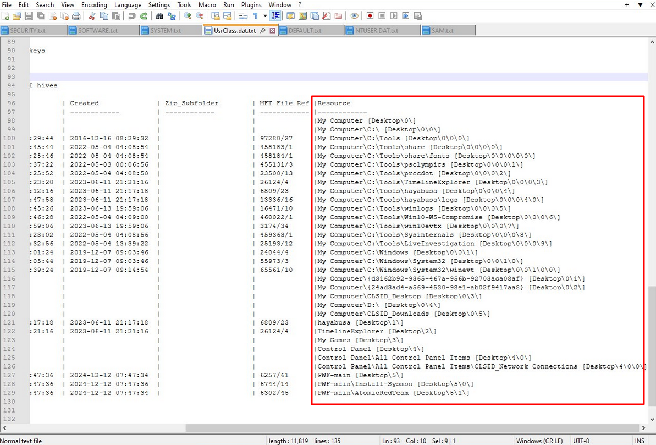
Task: Open Find with the binoculars icon
Action: tap(159, 16)
